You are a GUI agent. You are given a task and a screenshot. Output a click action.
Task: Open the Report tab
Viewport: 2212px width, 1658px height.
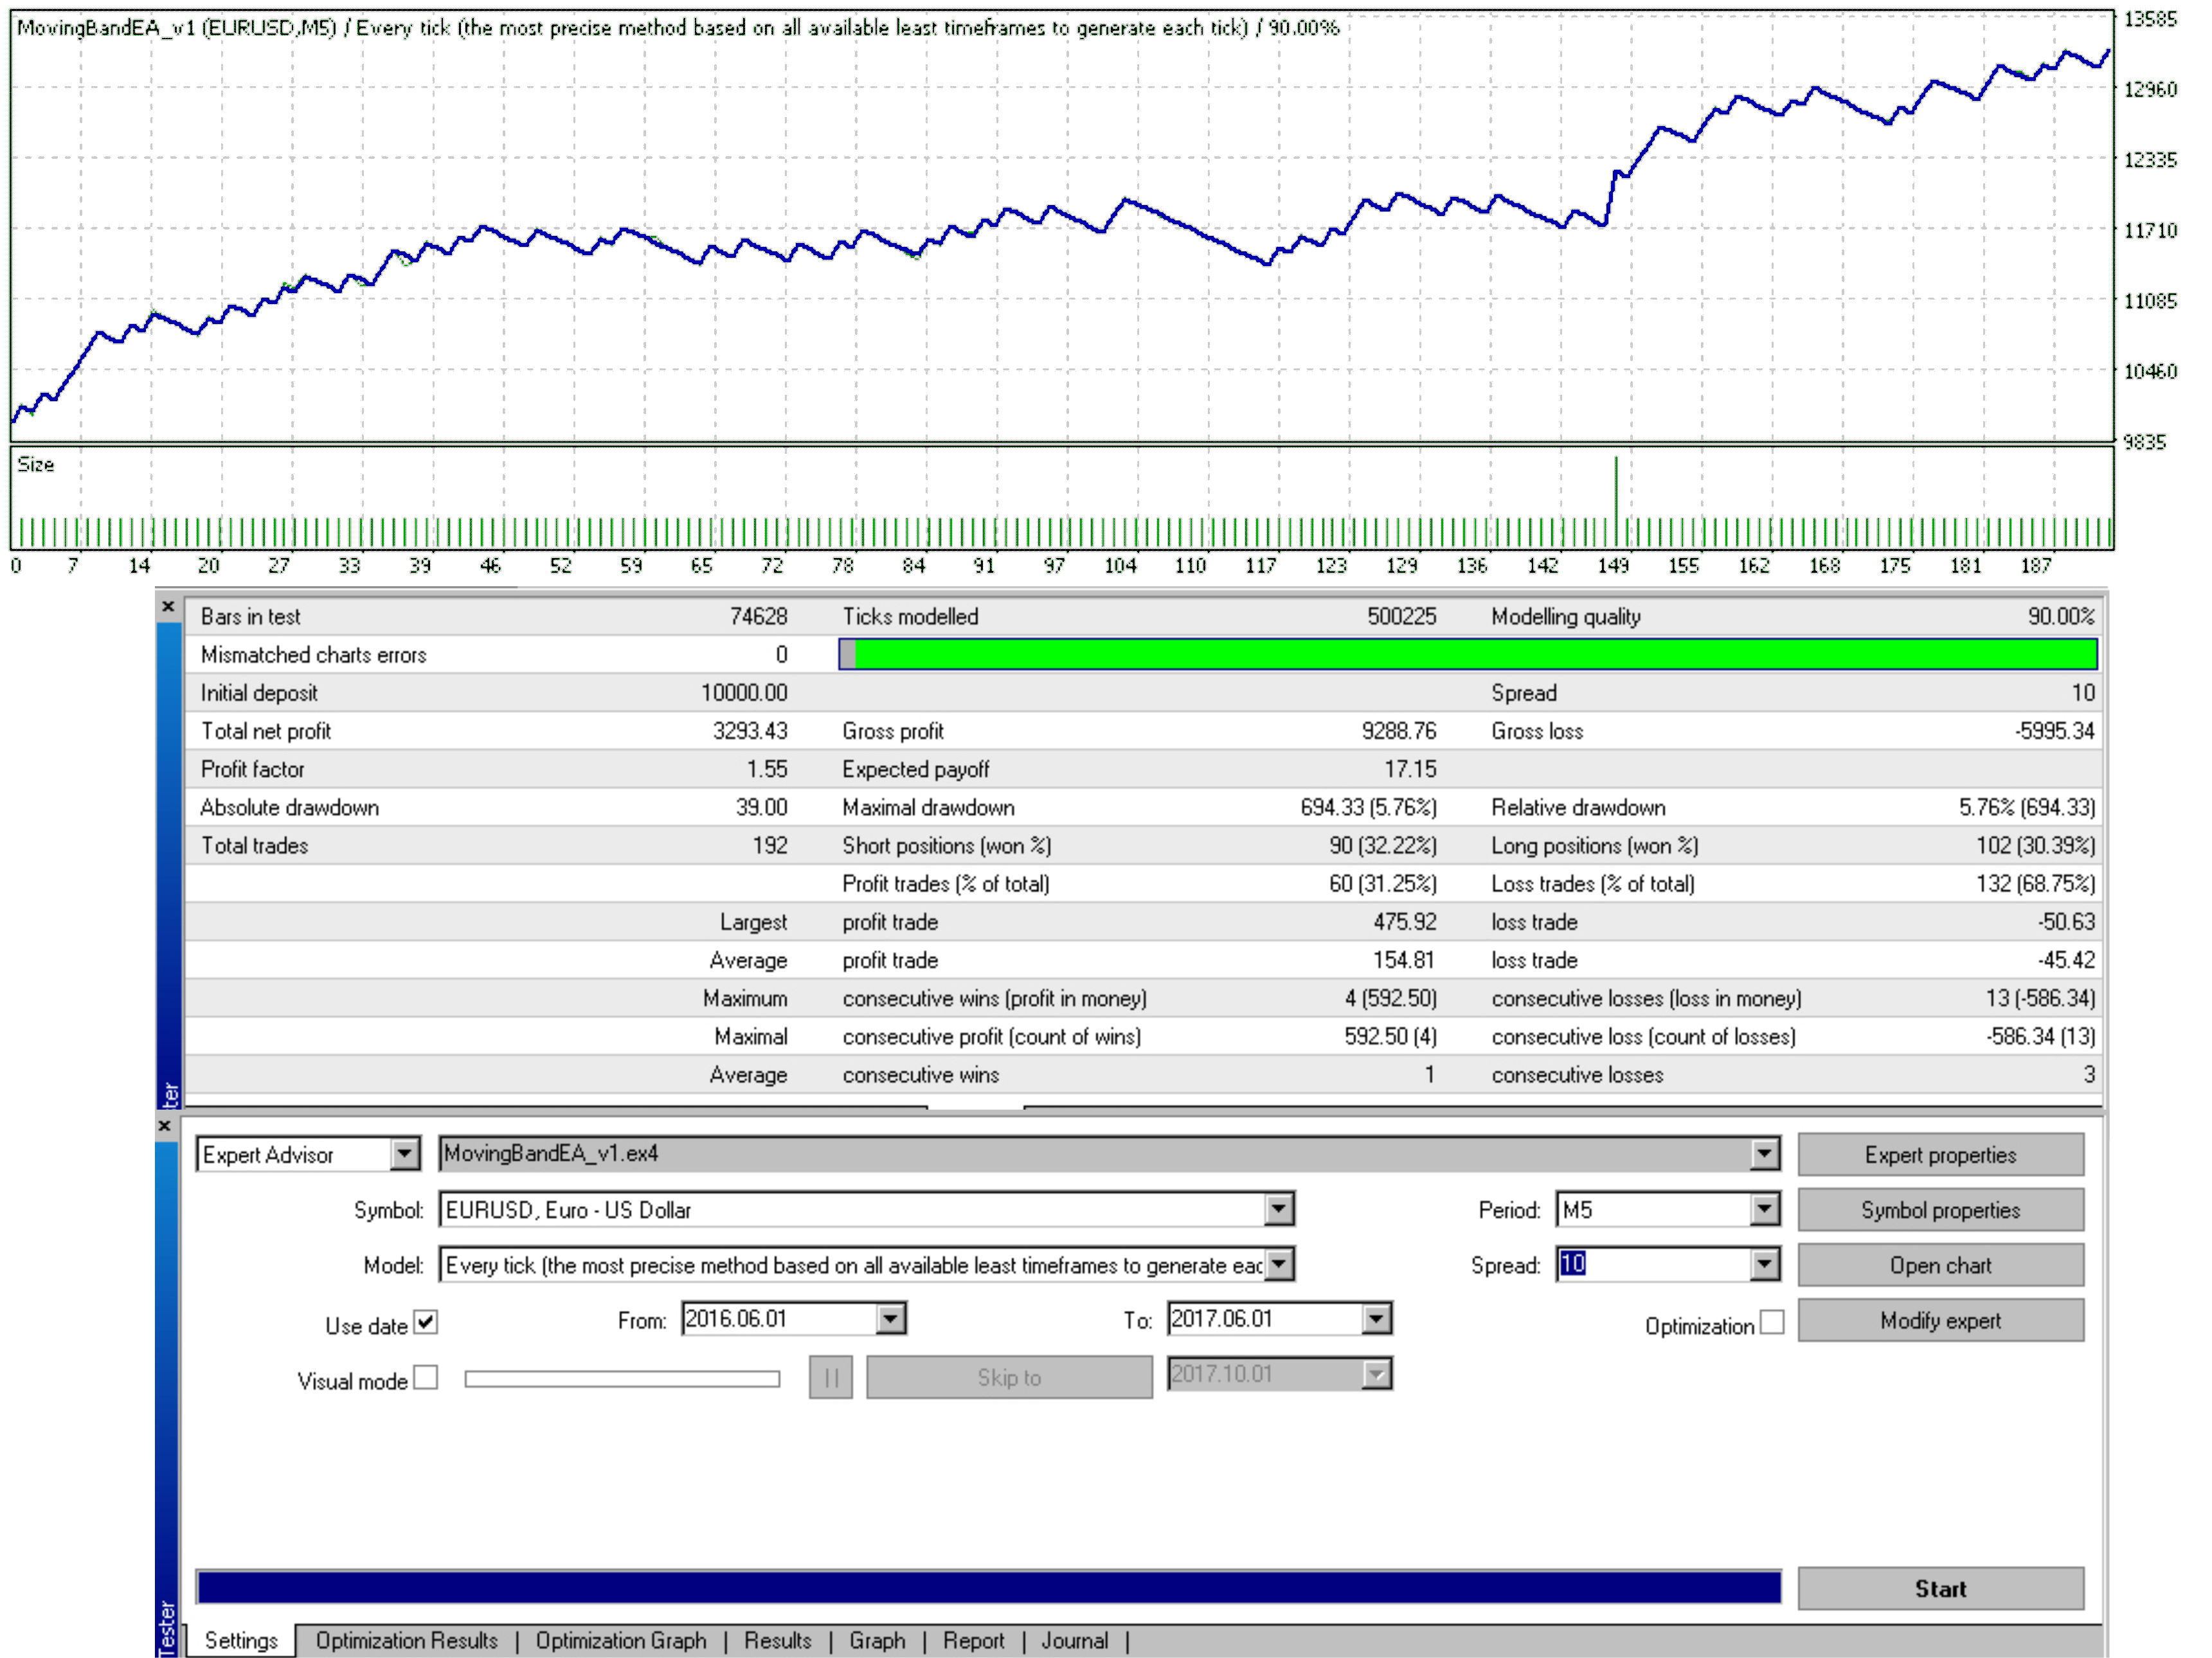(x=973, y=1641)
